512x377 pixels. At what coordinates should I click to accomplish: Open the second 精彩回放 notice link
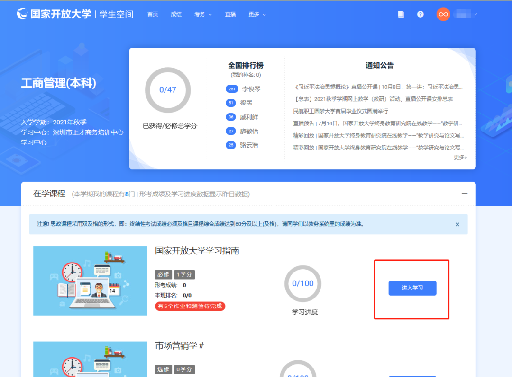378,148
